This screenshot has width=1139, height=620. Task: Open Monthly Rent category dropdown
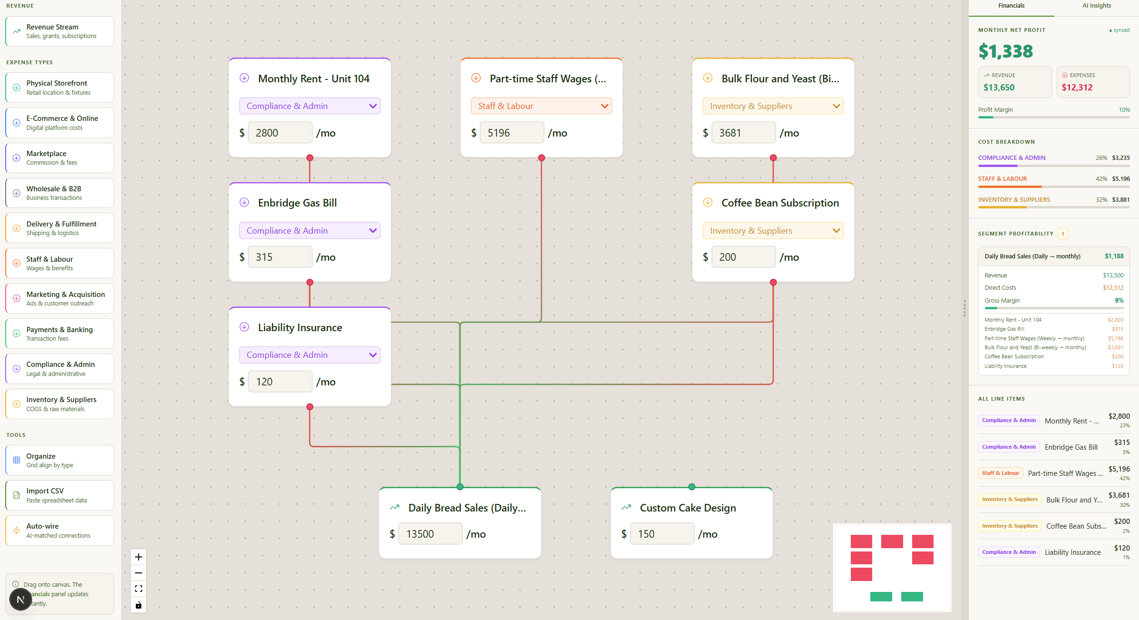pos(310,106)
